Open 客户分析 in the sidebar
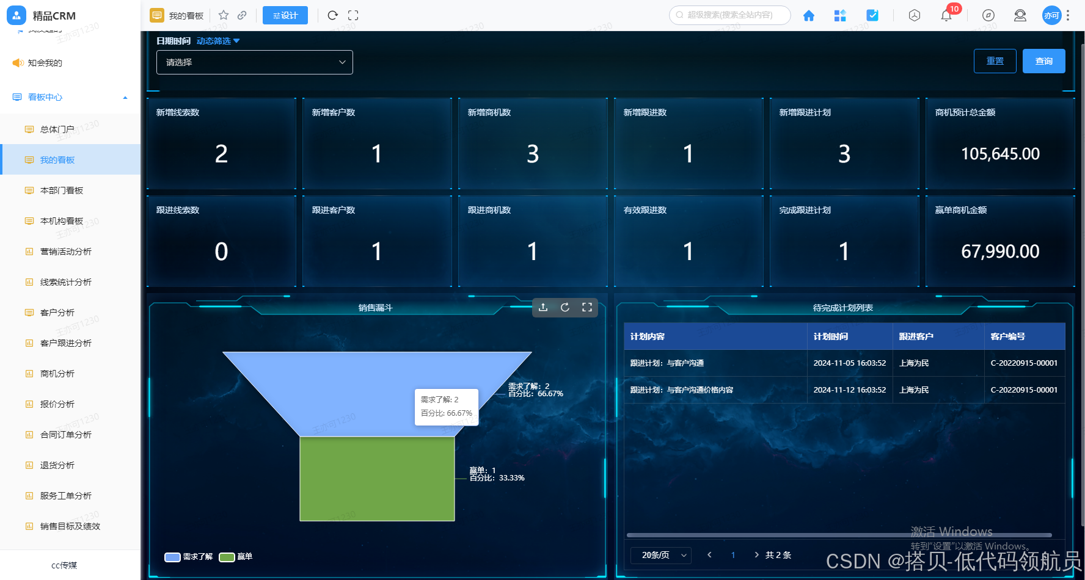 (70, 313)
